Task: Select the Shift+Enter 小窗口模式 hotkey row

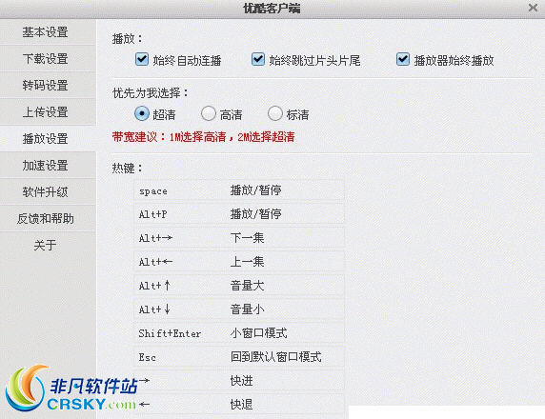Action: point(239,333)
